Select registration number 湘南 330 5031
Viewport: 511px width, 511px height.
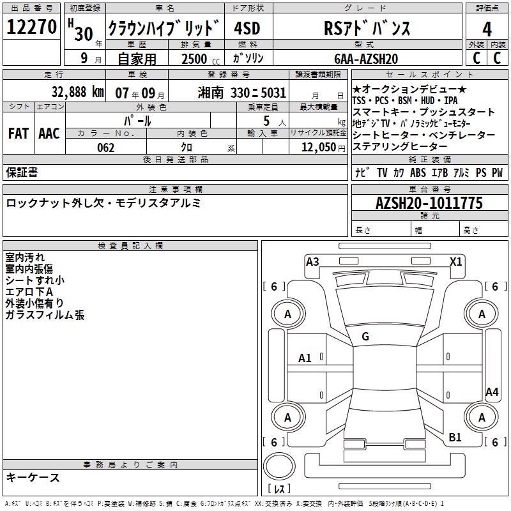(x=242, y=93)
